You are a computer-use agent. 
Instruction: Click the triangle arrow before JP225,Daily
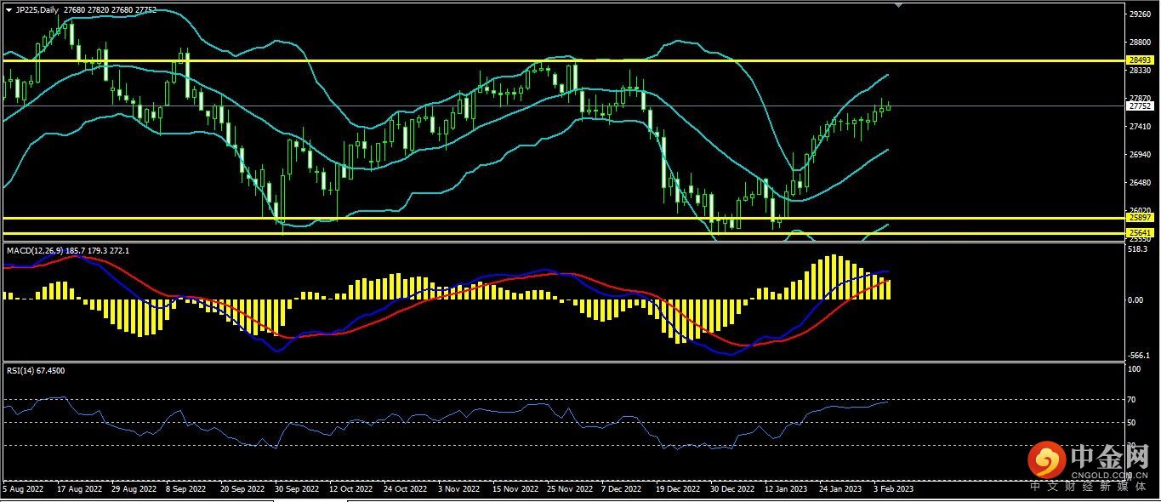tap(9, 9)
